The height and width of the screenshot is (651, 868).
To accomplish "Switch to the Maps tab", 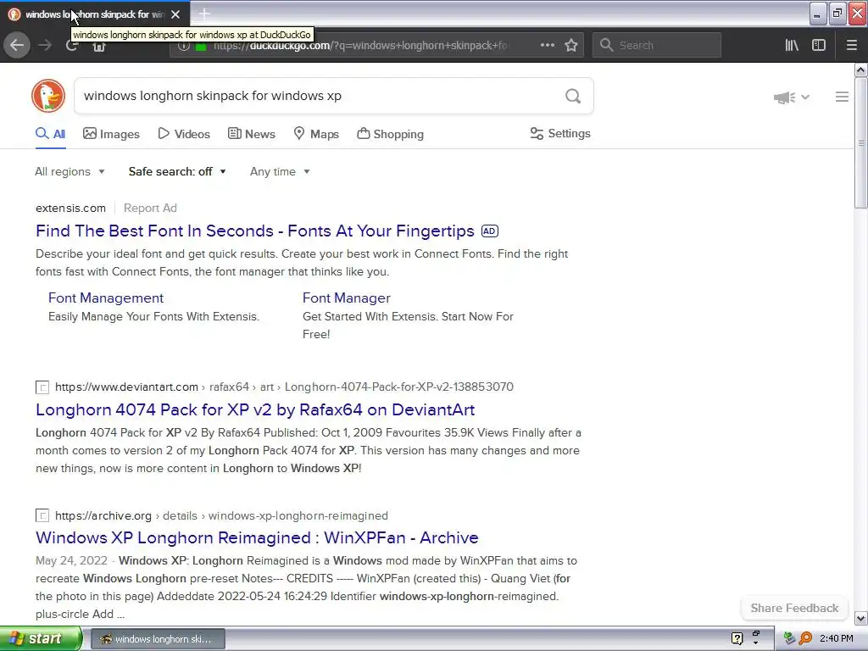I will [316, 134].
